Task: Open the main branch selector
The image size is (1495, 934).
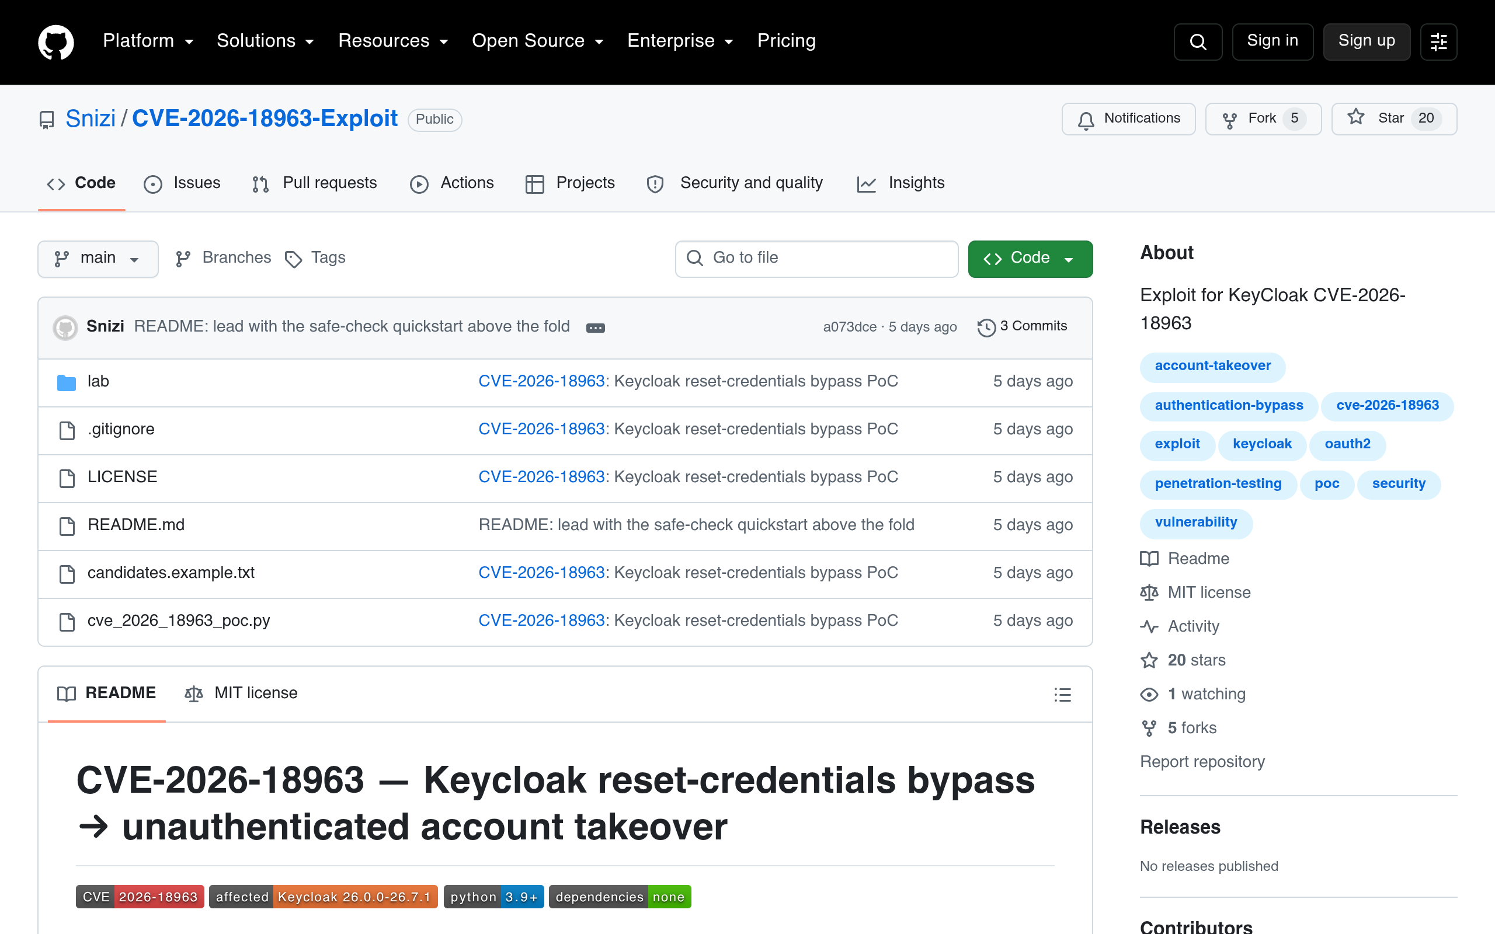Action: (x=98, y=258)
